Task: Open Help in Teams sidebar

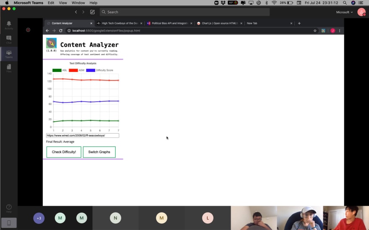Action: pyautogui.click(x=9, y=208)
